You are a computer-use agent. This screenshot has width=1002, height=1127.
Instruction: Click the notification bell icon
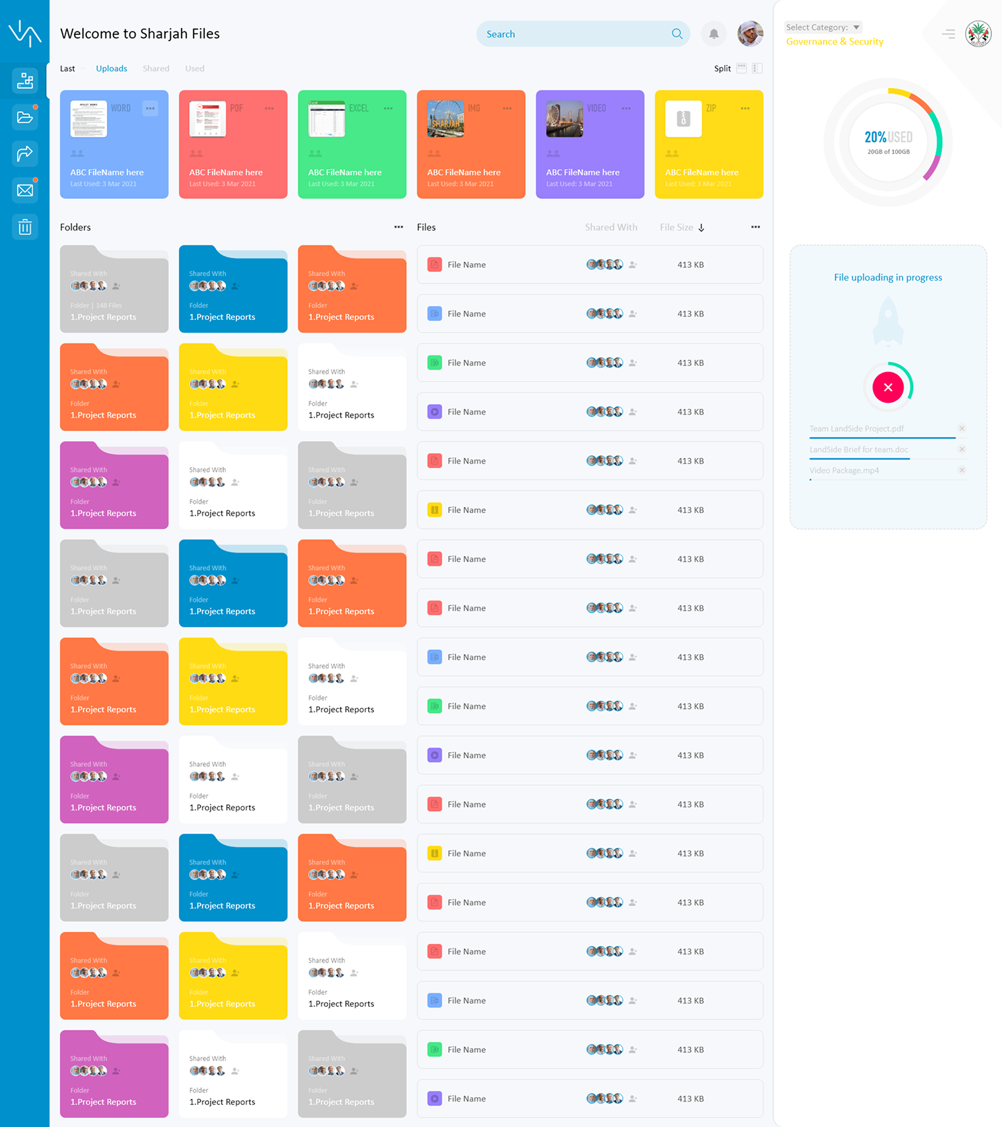[x=713, y=34]
